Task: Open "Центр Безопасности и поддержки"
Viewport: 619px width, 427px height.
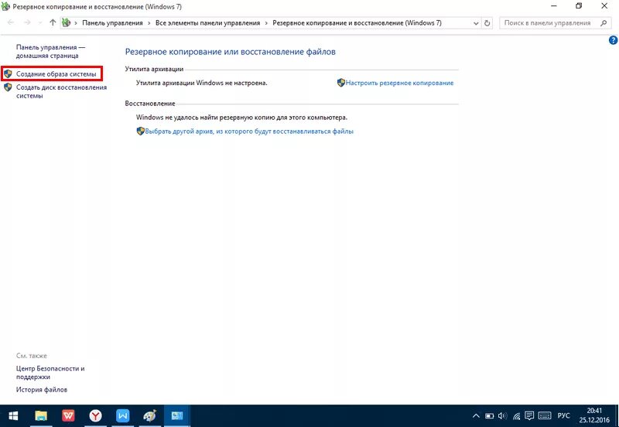Action: coord(50,373)
